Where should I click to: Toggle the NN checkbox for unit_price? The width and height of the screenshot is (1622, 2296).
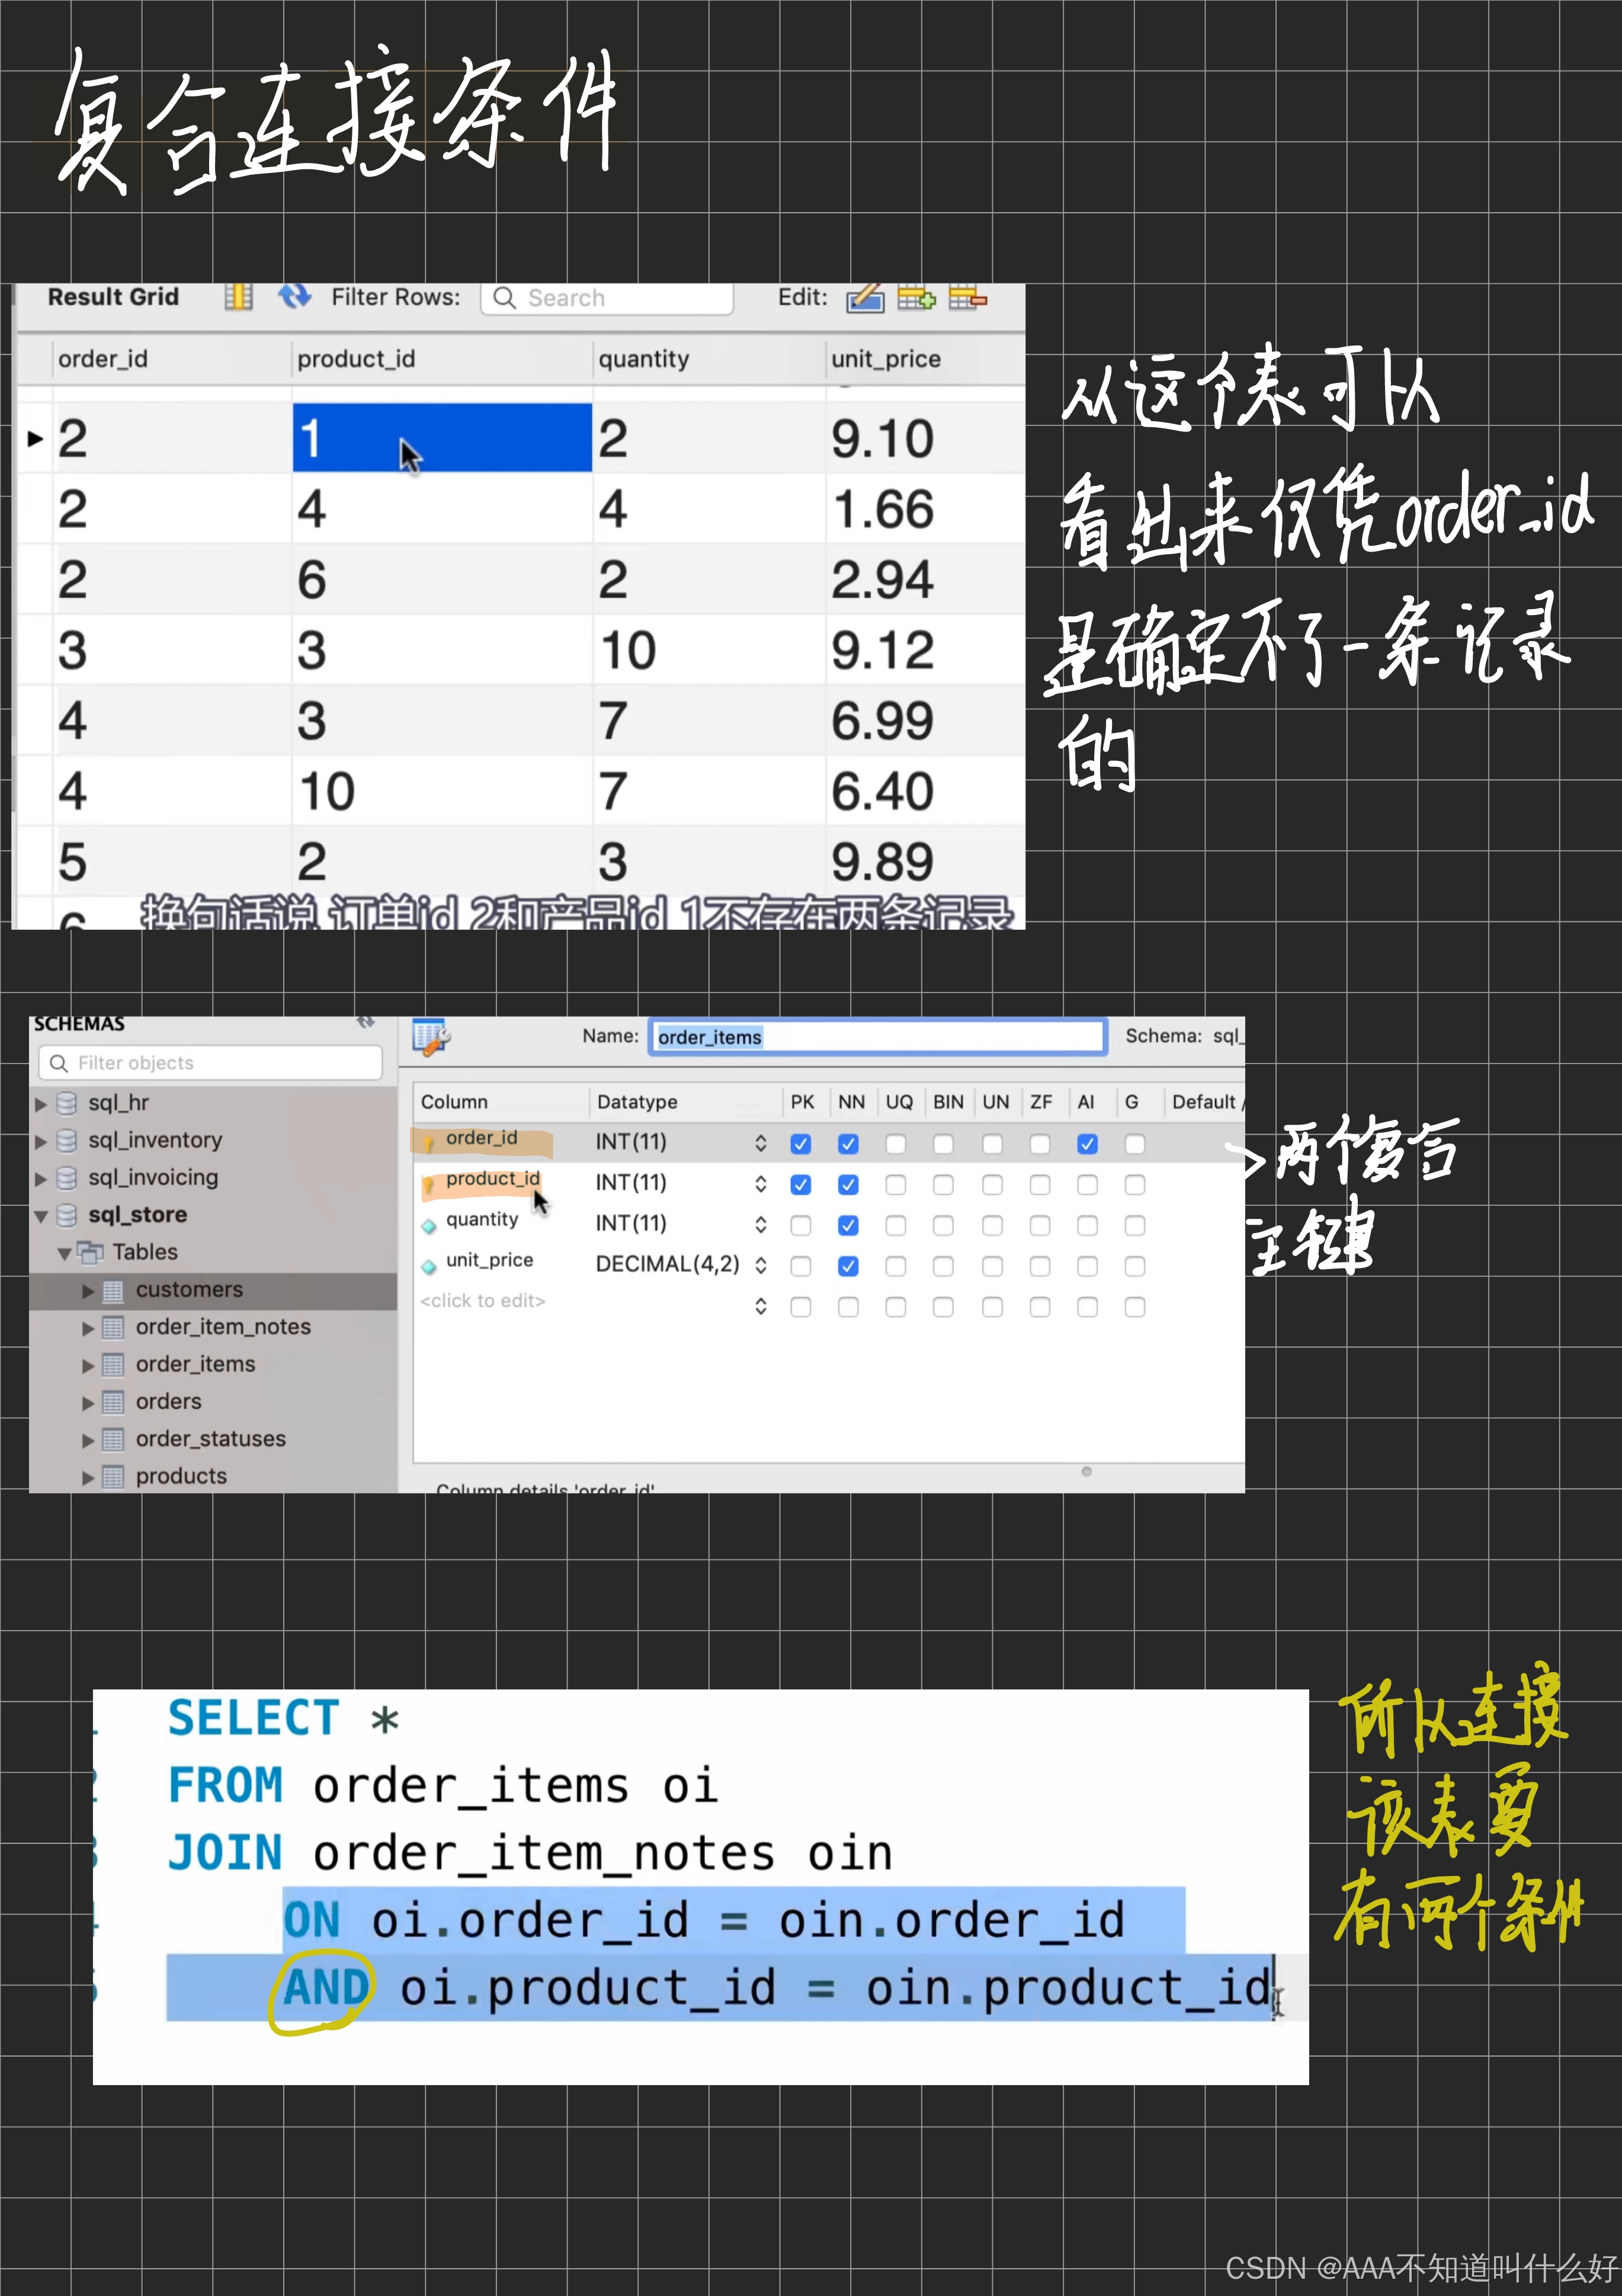[x=848, y=1267]
